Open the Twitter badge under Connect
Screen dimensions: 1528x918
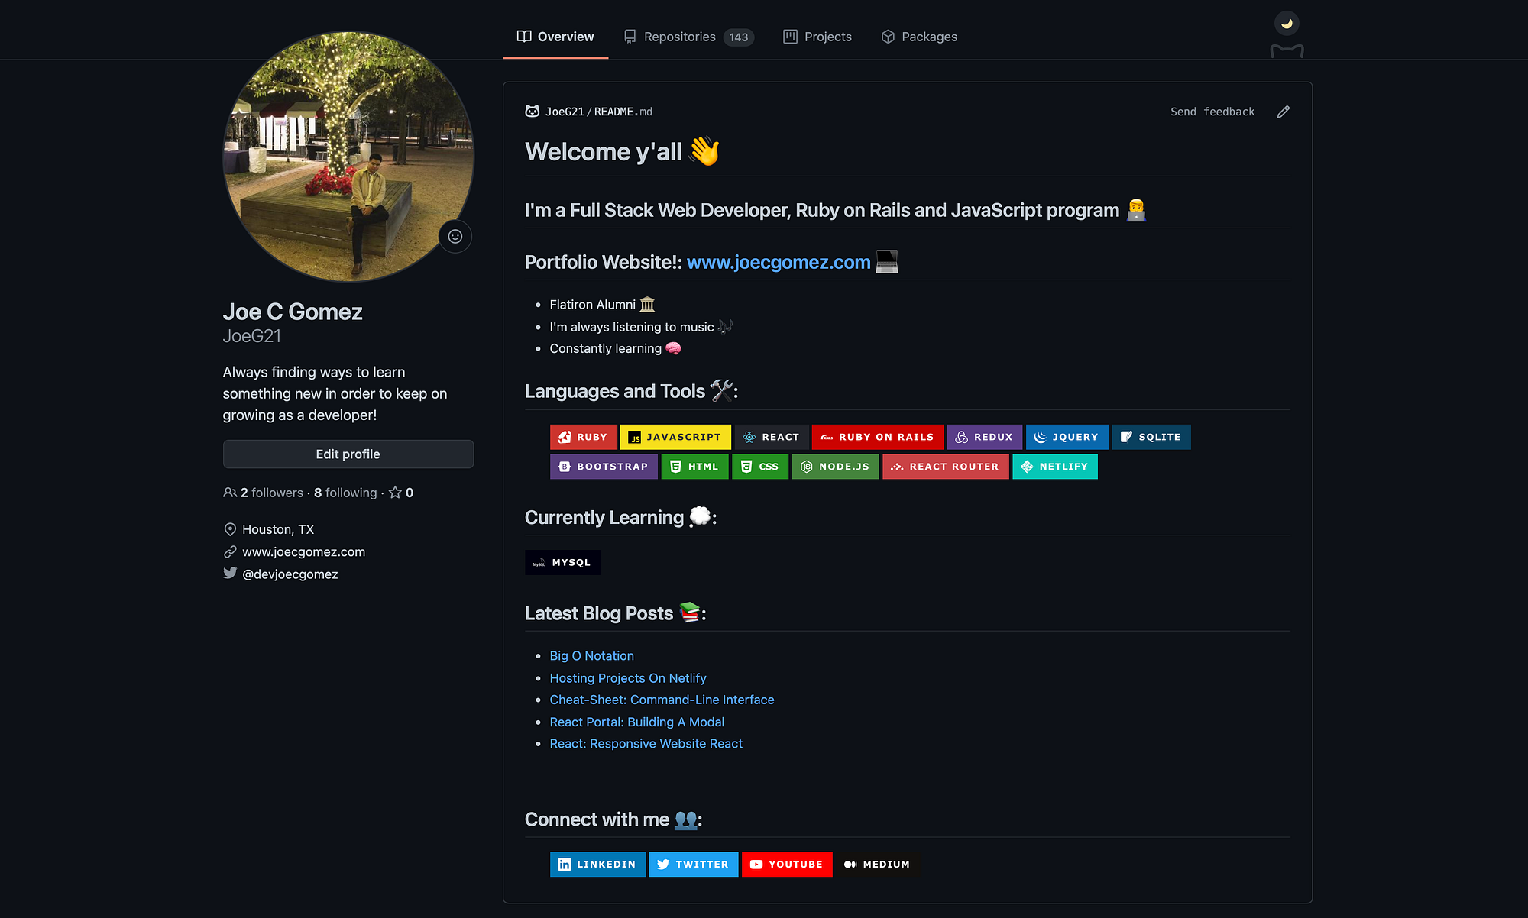click(x=693, y=864)
